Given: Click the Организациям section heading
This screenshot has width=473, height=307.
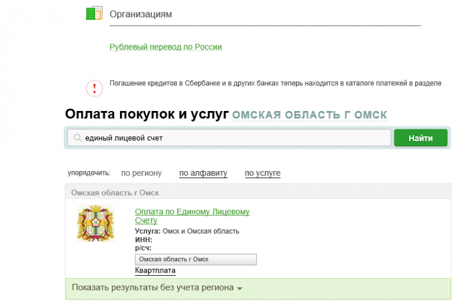Looking at the screenshot, I should tap(141, 14).
